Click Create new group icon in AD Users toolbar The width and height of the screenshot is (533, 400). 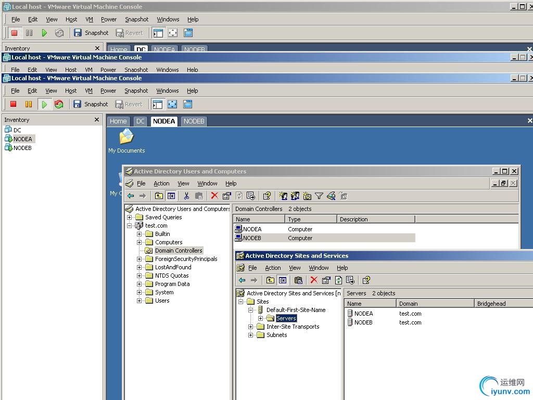[295, 196]
